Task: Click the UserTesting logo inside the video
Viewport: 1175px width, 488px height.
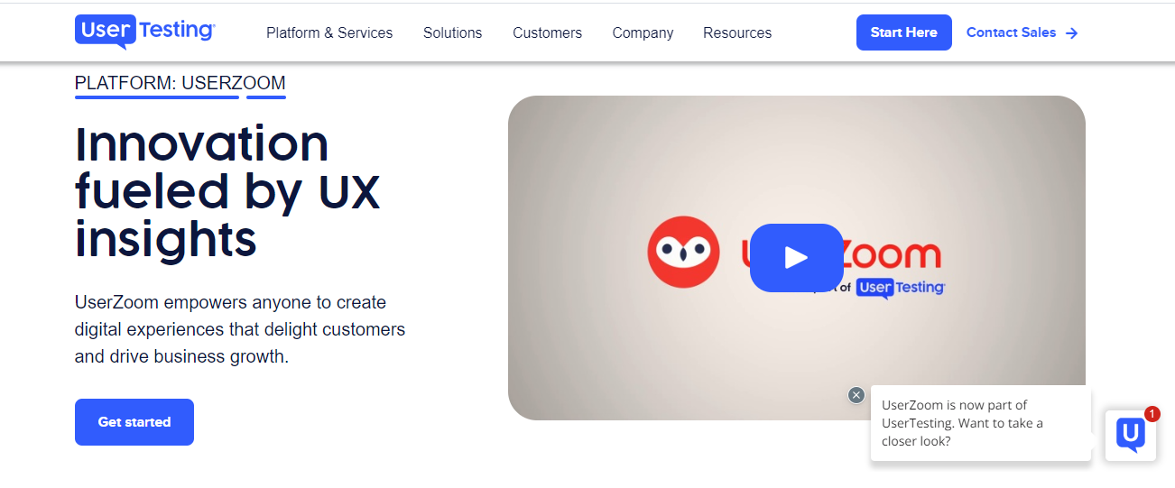Action: tap(900, 288)
